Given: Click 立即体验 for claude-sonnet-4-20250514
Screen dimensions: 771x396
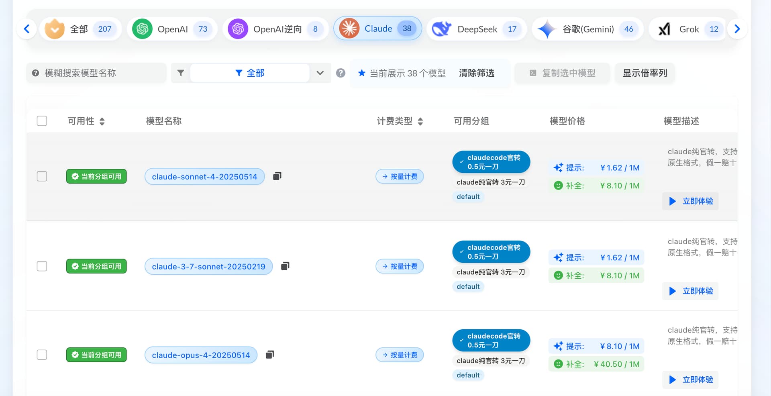Looking at the screenshot, I should (x=690, y=201).
